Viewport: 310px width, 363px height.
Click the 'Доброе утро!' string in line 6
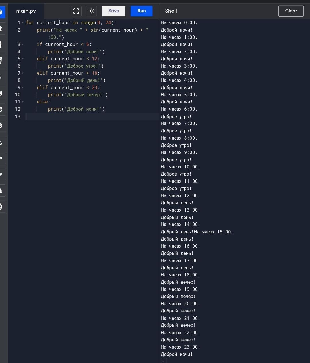coord(83,66)
